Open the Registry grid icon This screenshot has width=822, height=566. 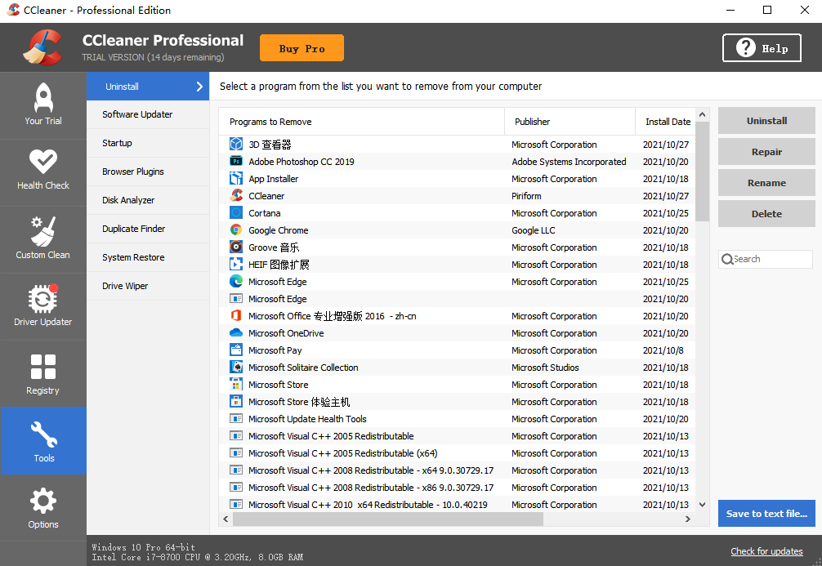(42, 368)
